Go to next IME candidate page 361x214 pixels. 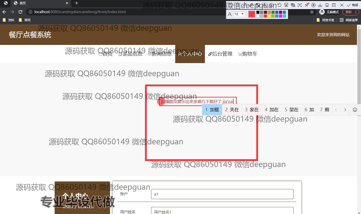[345, 110]
